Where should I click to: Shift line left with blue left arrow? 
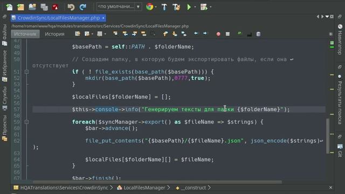click(196, 33)
